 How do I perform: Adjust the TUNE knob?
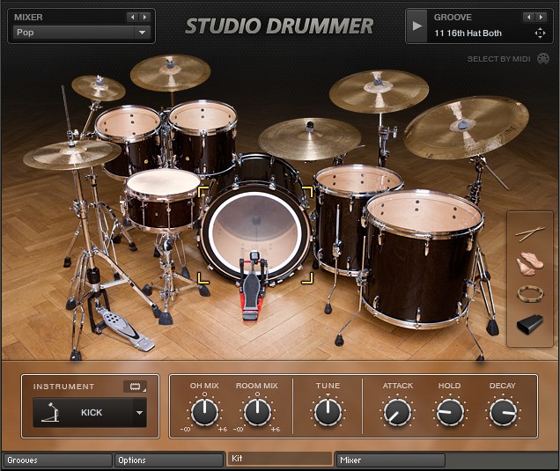click(328, 412)
